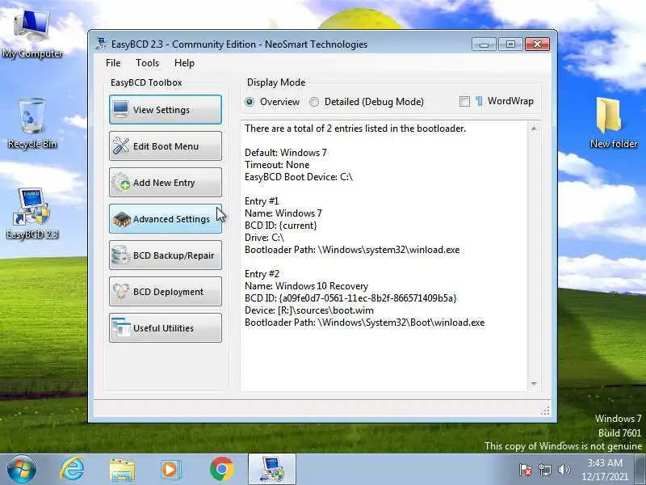Select the New folder desktop icon
The image size is (646, 485).
click(614, 122)
